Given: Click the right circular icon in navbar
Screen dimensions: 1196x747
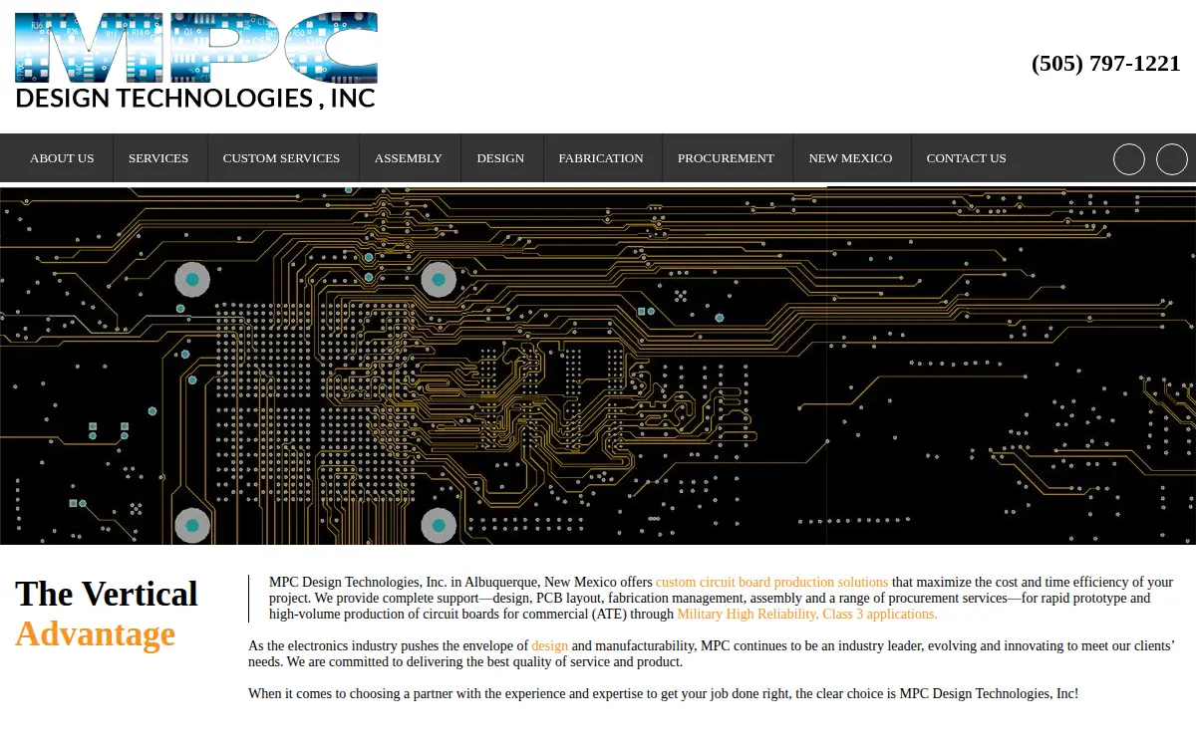Looking at the screenshot, I should (1172, 159).
